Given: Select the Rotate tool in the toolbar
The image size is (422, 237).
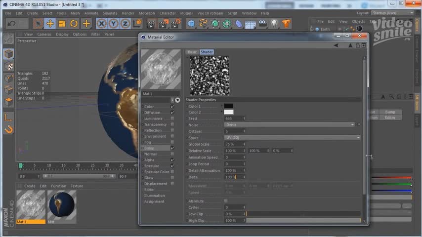Looking at the screenshot, I should pyautogui.click(x=74, y=23).
